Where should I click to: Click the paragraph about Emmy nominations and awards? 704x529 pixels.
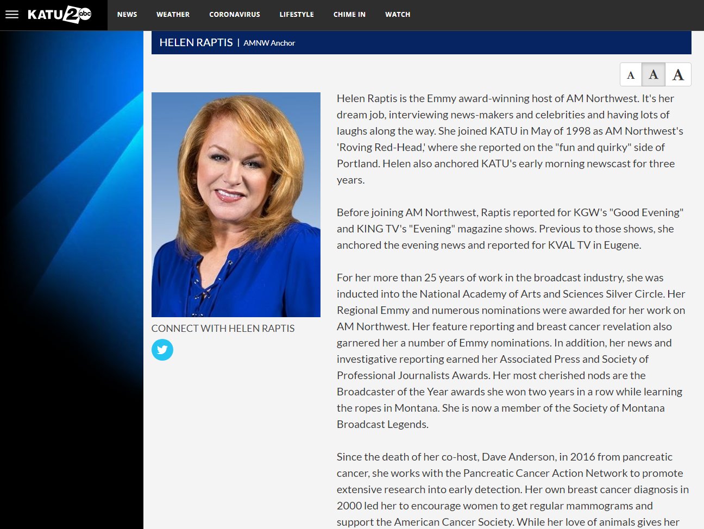[x=511, y=351]
